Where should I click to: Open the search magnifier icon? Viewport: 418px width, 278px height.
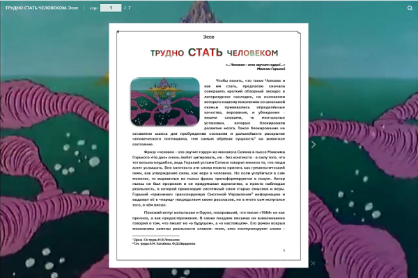click(410, 8)
